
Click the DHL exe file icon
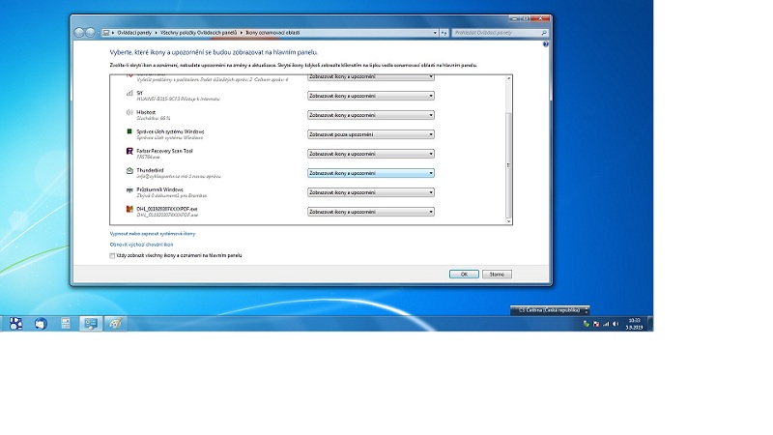pyautogui.click(x=129, y=209)
